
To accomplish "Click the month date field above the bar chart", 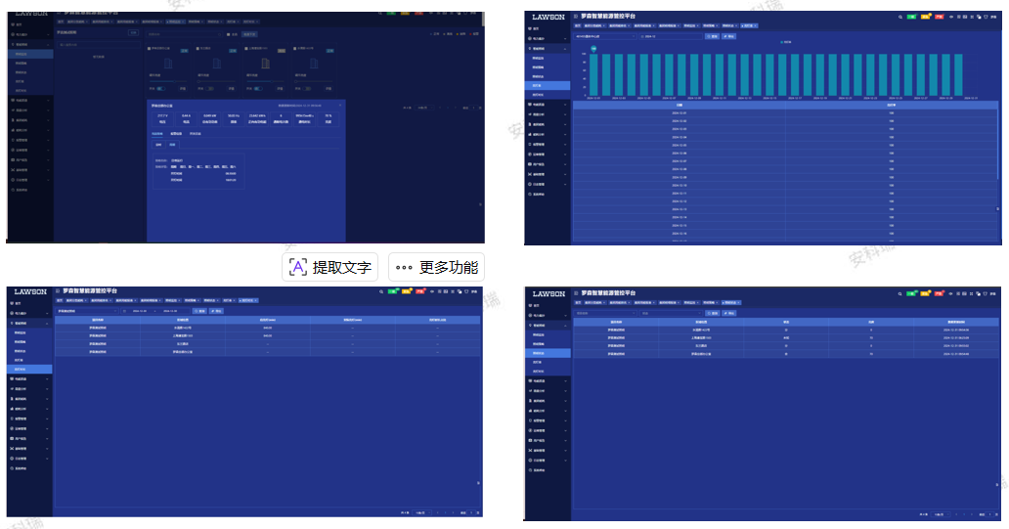I will [x=671, y=37].
